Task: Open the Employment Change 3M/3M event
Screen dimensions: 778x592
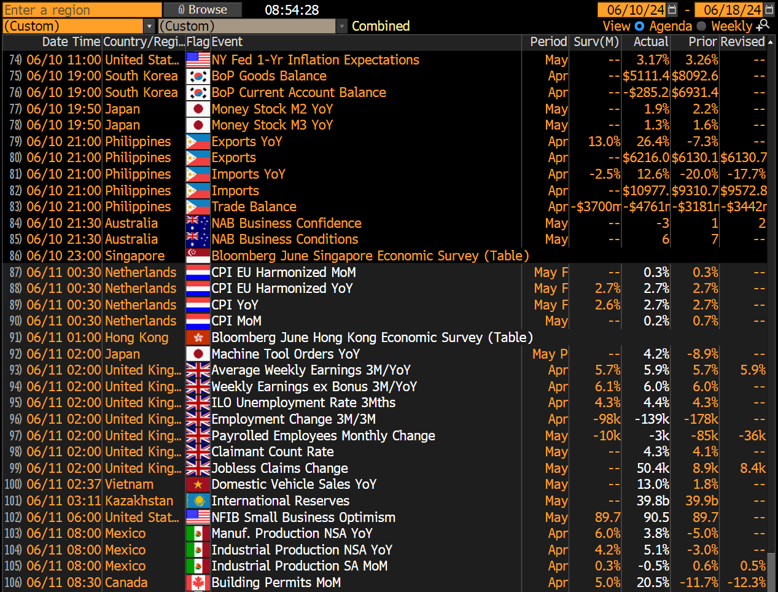Action: pos(294,419)
